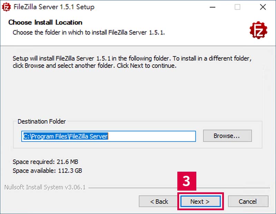
Task: Open the Browse folder dialog
Action: click(x=227, y=136)
